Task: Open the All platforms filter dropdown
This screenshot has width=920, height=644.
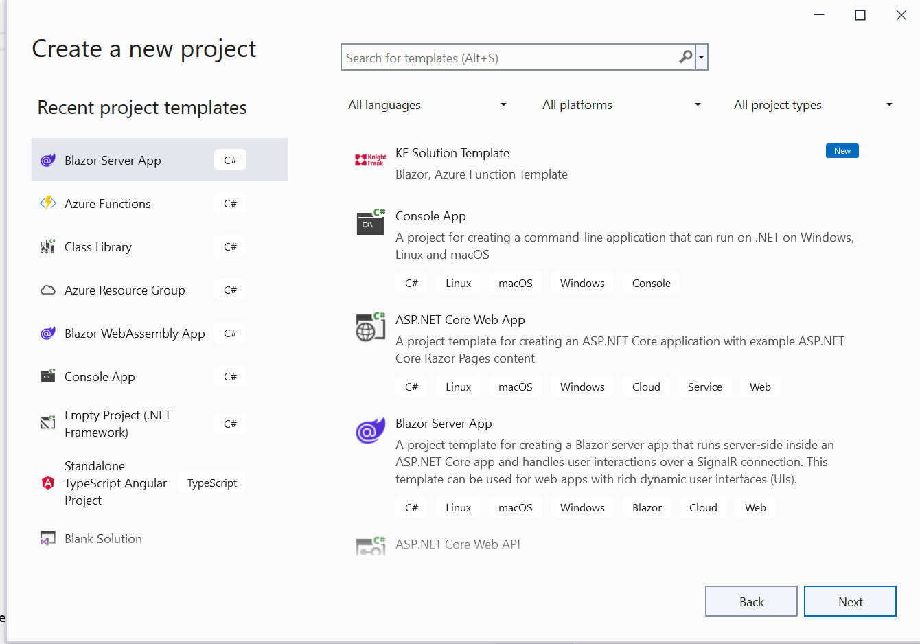Action: pos(621,105)
